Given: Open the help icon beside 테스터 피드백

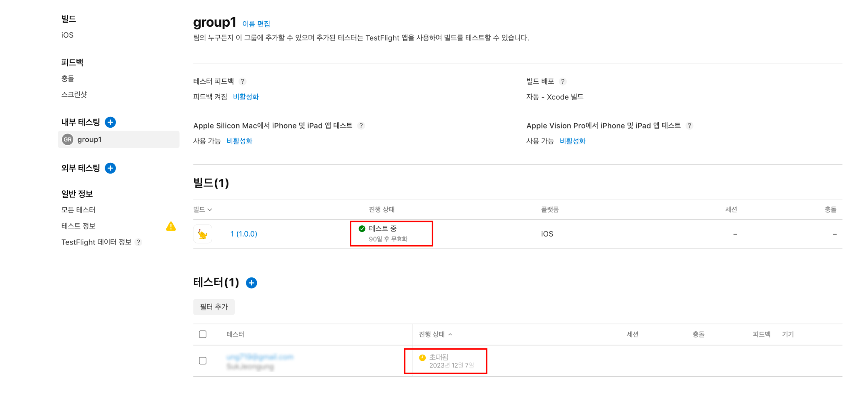Looking at the screenshot, I should (x=243, y=81).
